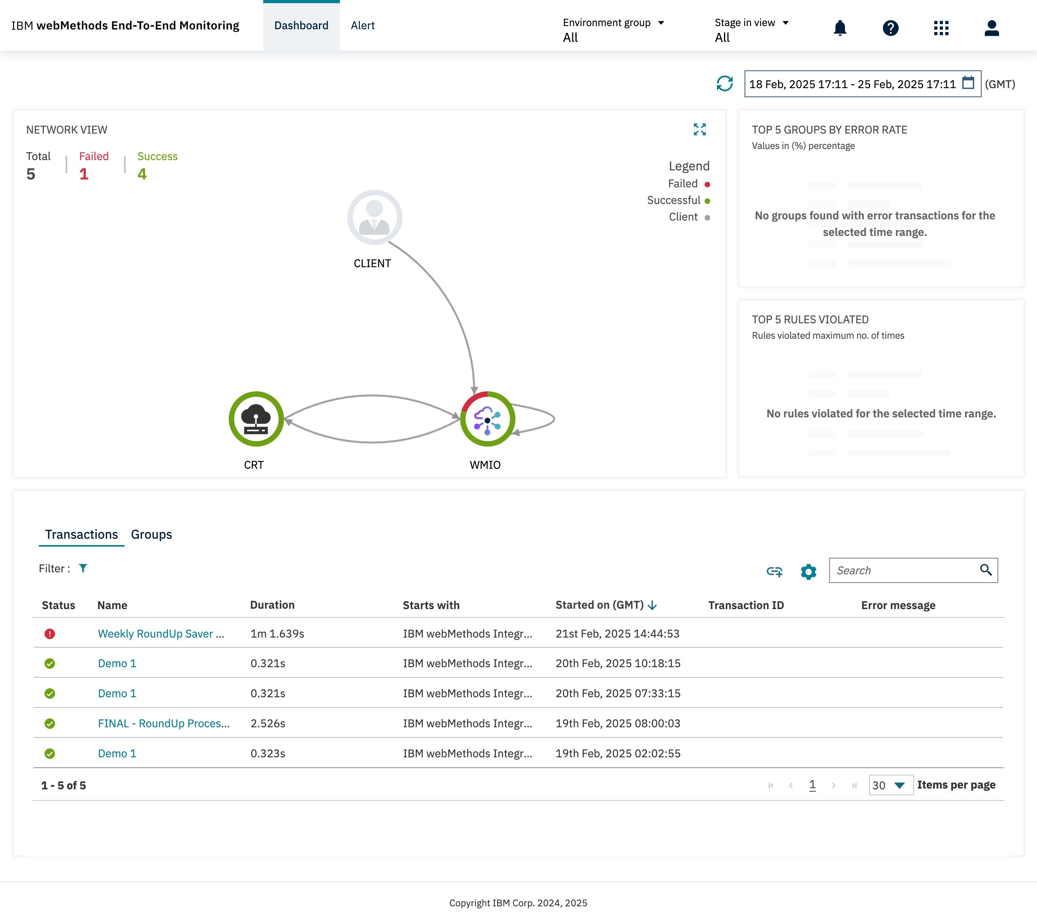Click the Starts with column header
Screen dimensions: 1037x917
(431, 605)
